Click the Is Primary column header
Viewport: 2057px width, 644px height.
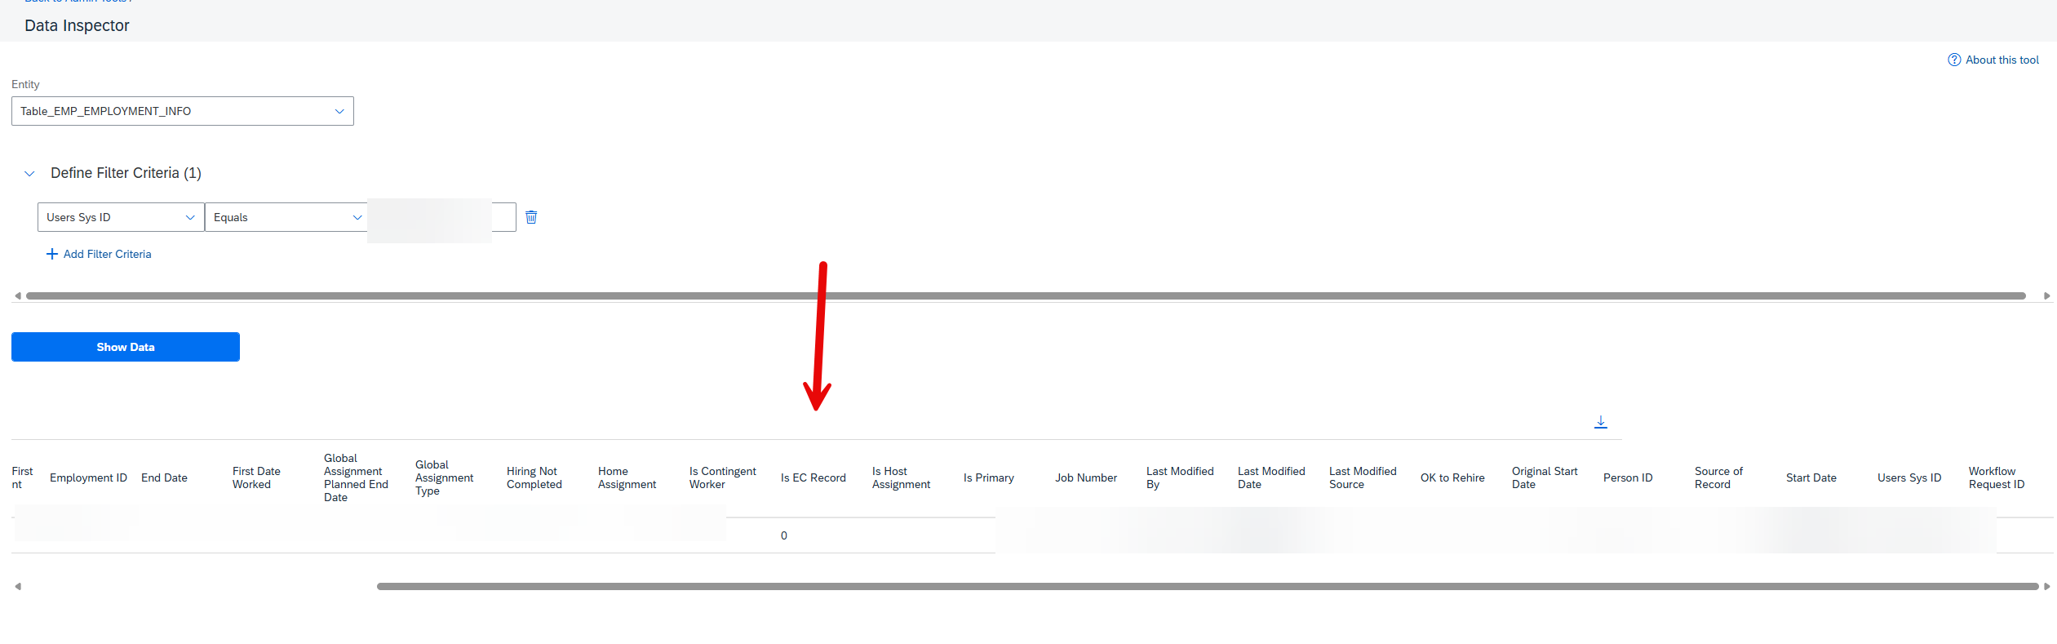click(988, 477)
